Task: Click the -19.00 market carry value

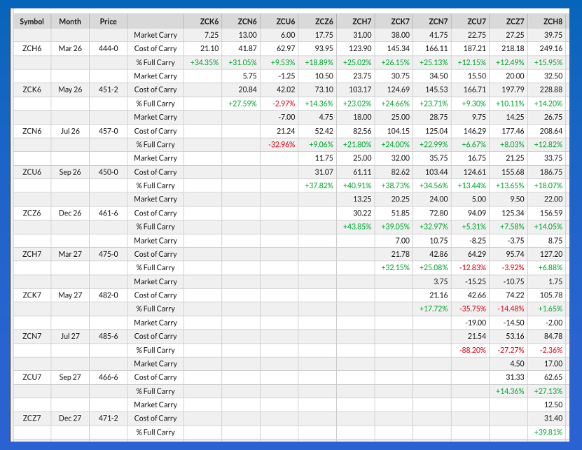Action: [476, 323]
